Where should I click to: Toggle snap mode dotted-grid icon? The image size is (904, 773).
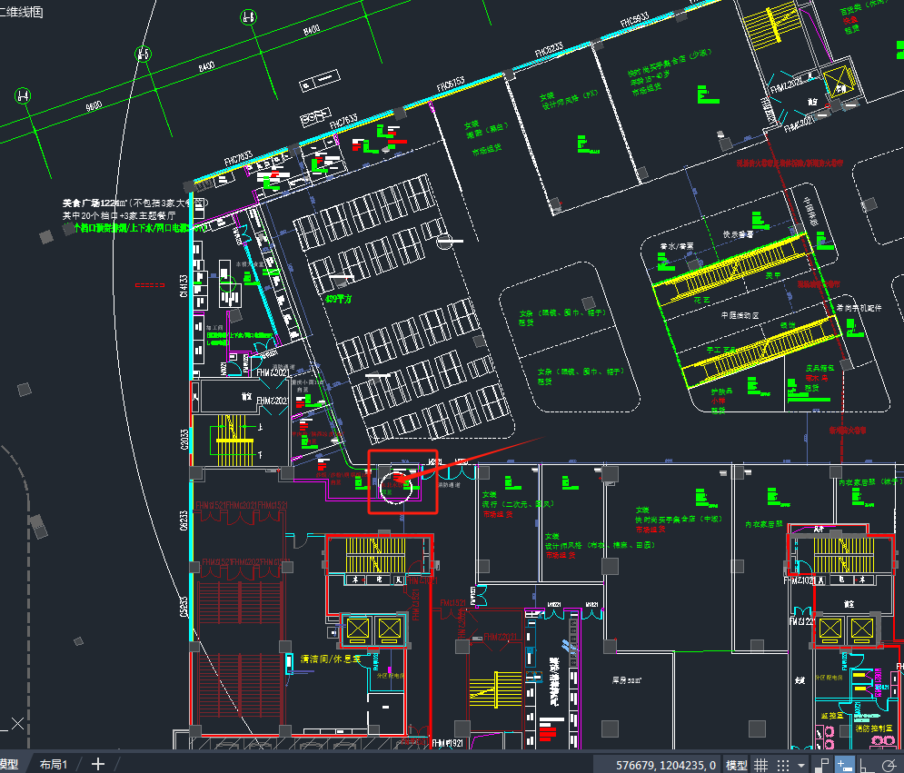click(x=783, y=765)
